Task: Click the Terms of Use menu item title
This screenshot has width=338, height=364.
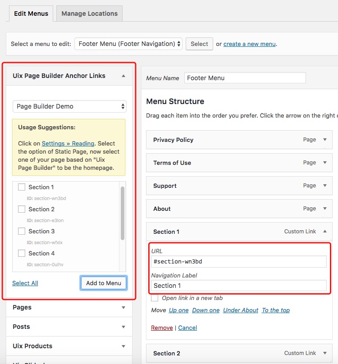Action: coord(172,163)
